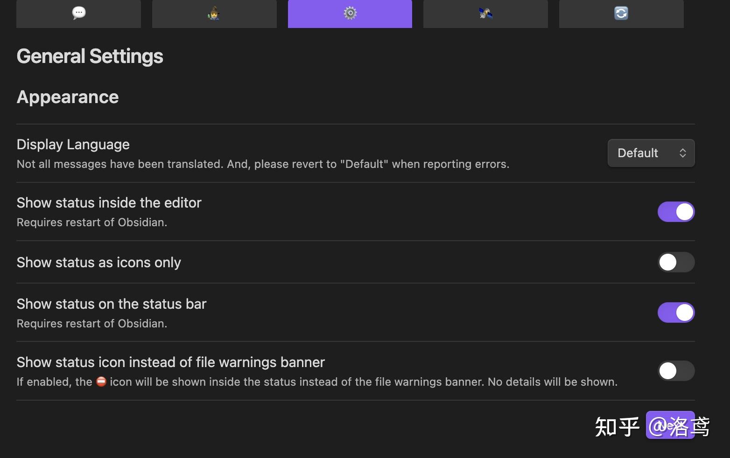This screenshot has width=730, height=458.
Task: Switch to the wizard icon tab
Action: click(214, 13)
